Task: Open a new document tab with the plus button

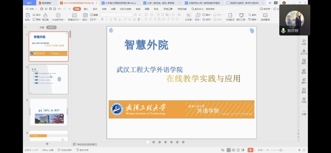Action: (x=270, y=3)
